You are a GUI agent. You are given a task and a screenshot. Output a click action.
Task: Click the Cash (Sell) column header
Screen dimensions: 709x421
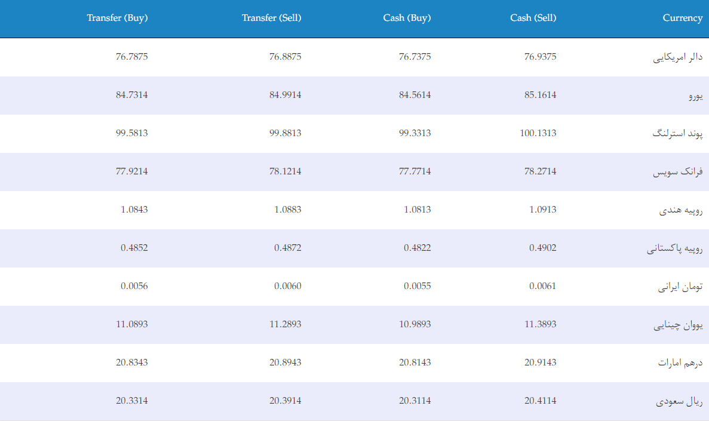click(x=533, y=18)
